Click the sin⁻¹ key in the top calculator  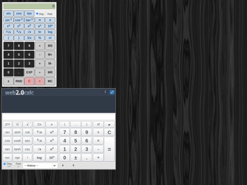9,20
